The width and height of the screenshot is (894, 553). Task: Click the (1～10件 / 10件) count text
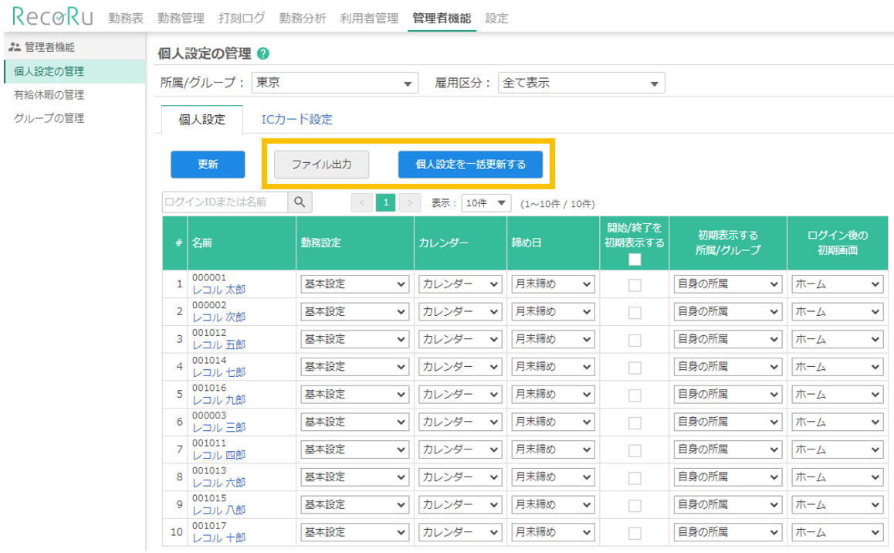pos(557,204)
